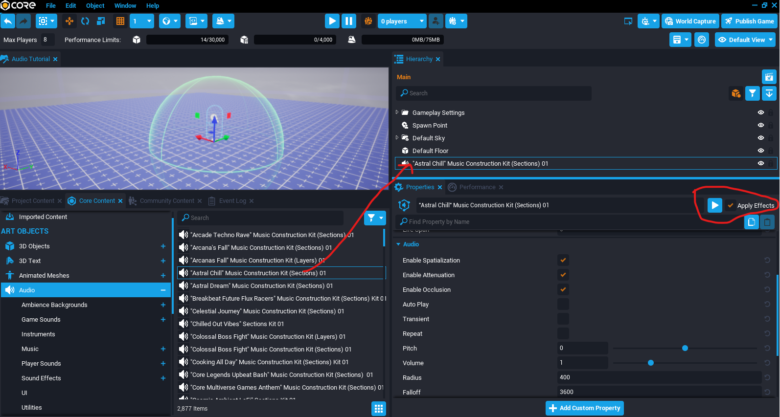
Task: Select the Translate (move) tool
Action: point(69,21)
